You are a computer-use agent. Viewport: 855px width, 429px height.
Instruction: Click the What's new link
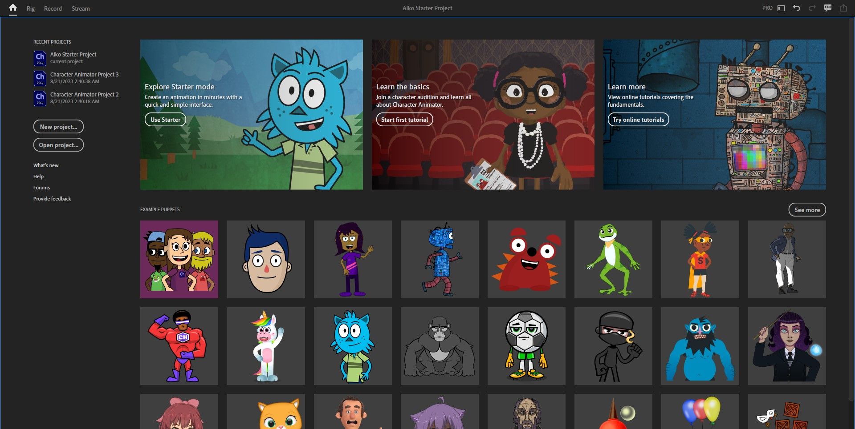(46, 165)
